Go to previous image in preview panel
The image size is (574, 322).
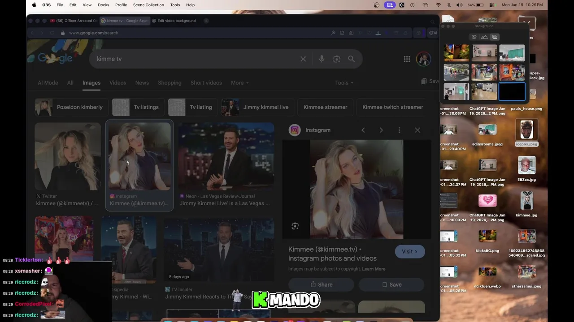tap(363, 130)
